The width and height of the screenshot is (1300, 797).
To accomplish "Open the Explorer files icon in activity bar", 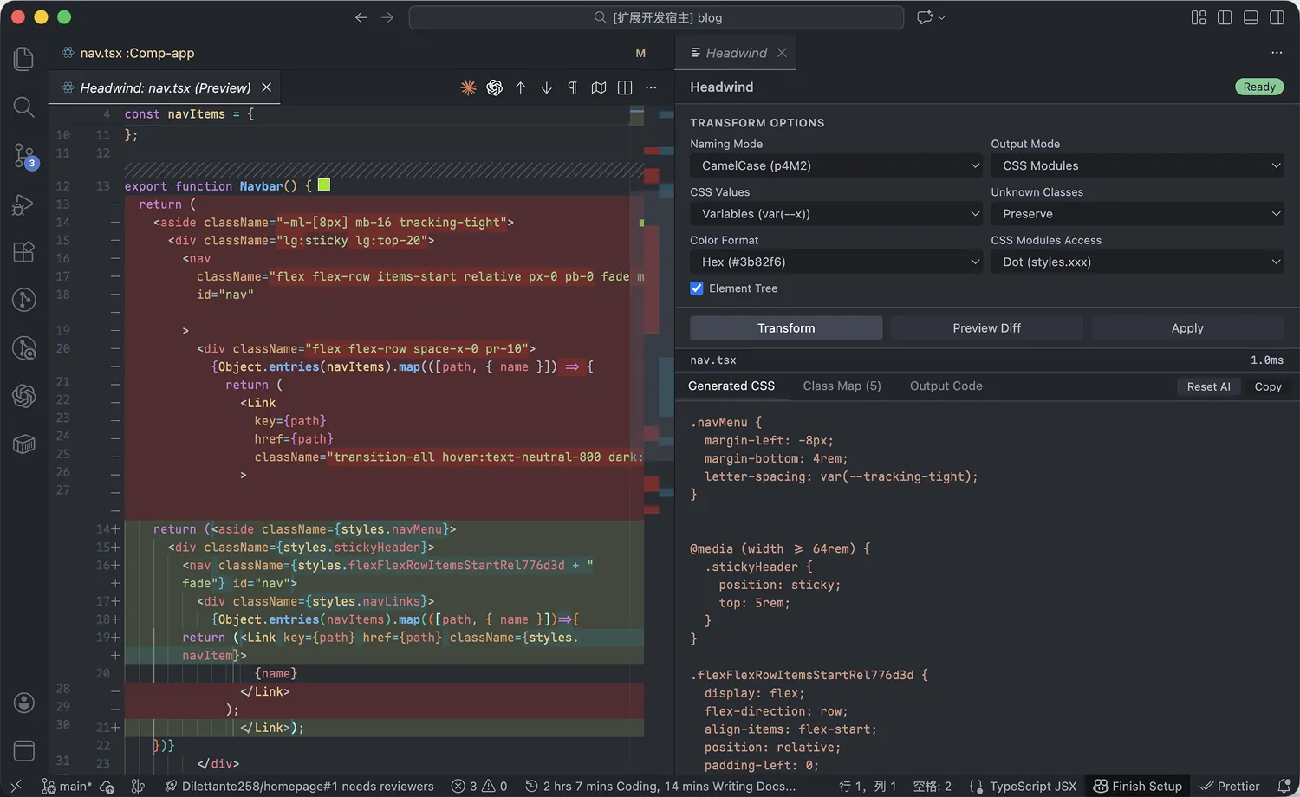I will pyautogui.click(x=23, y=59).
